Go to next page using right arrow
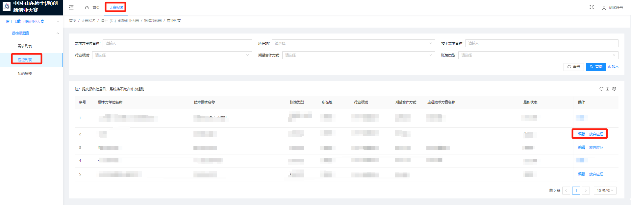Image resolution: width=631 pixels, height=205 pixels. click(x=586, y=191)
